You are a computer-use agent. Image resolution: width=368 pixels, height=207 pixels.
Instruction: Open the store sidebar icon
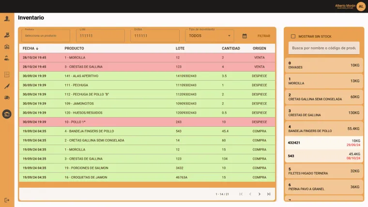pos(7,46)
